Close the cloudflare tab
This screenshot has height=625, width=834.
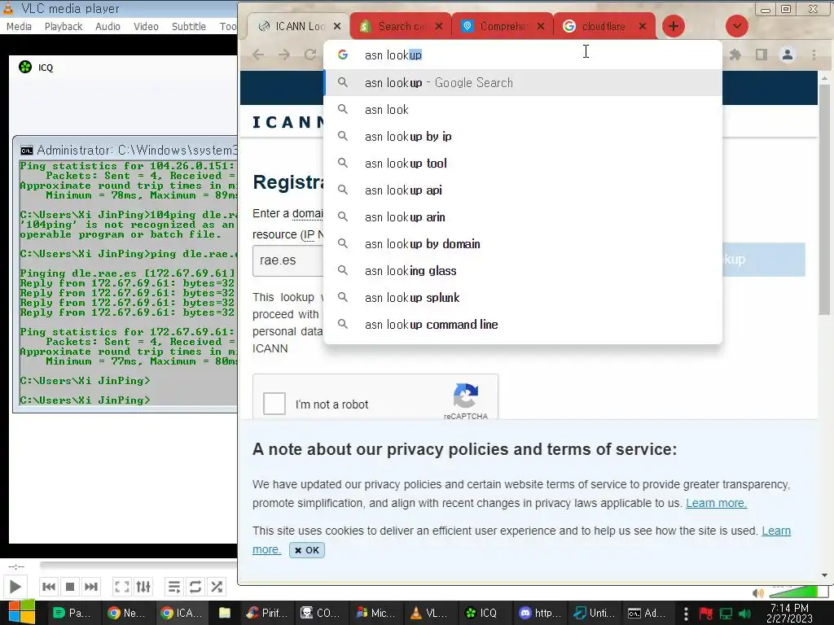pyautogui.click(x=643, y=26)
